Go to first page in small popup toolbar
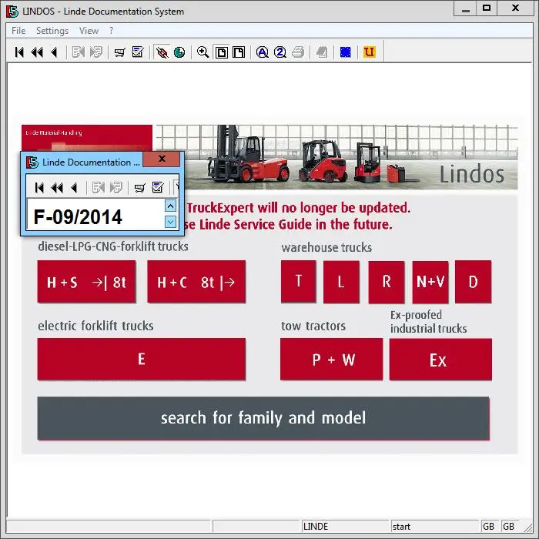Viewport: 539px width, 539px height. pyautogui.click(x=39, y=188)
